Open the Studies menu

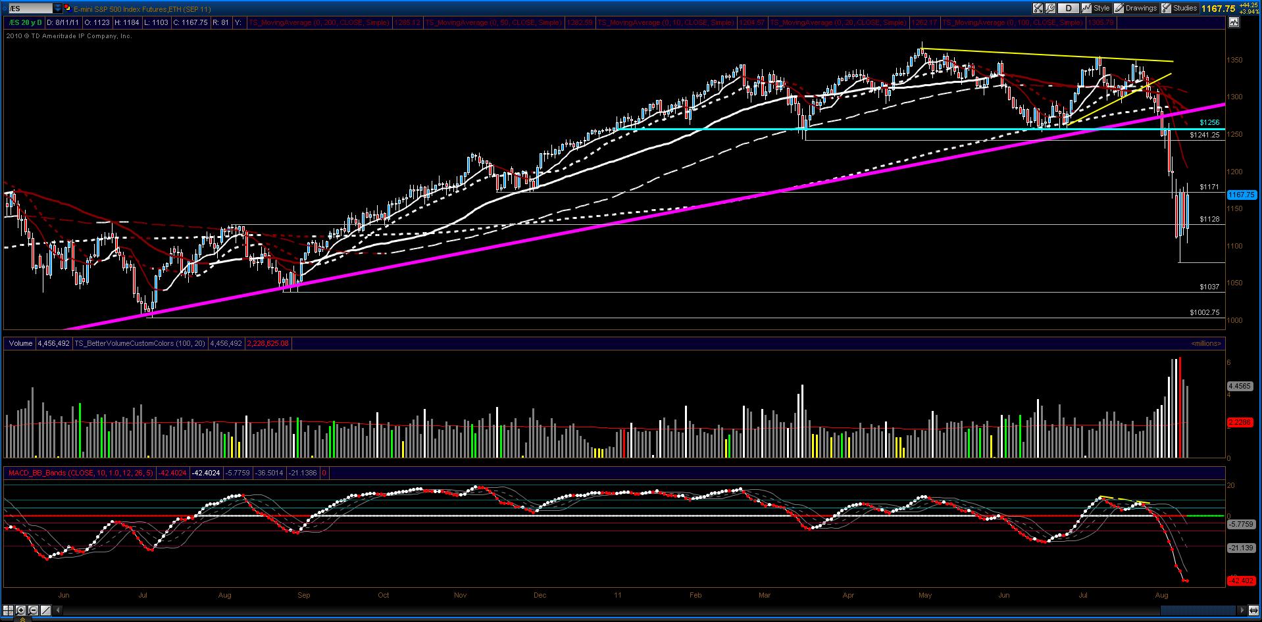tap(1180, 8)
